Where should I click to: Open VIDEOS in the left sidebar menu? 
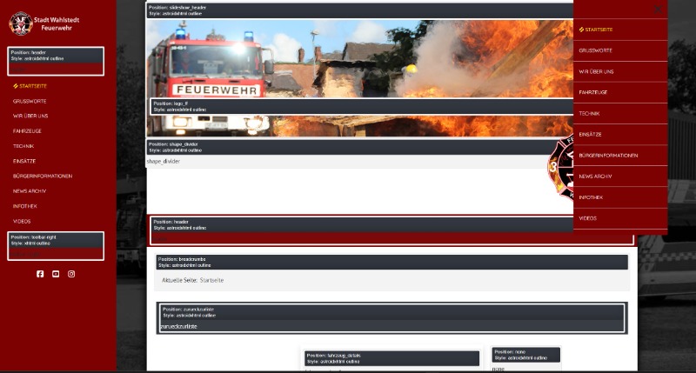pyautogui.click(x=22, y=222)
